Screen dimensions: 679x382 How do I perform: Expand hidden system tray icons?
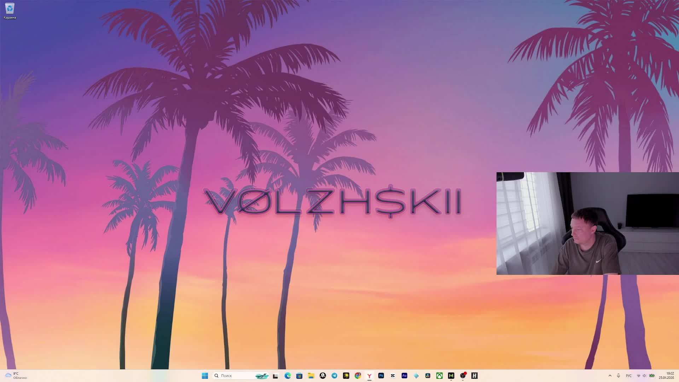(x=610, y=376)
